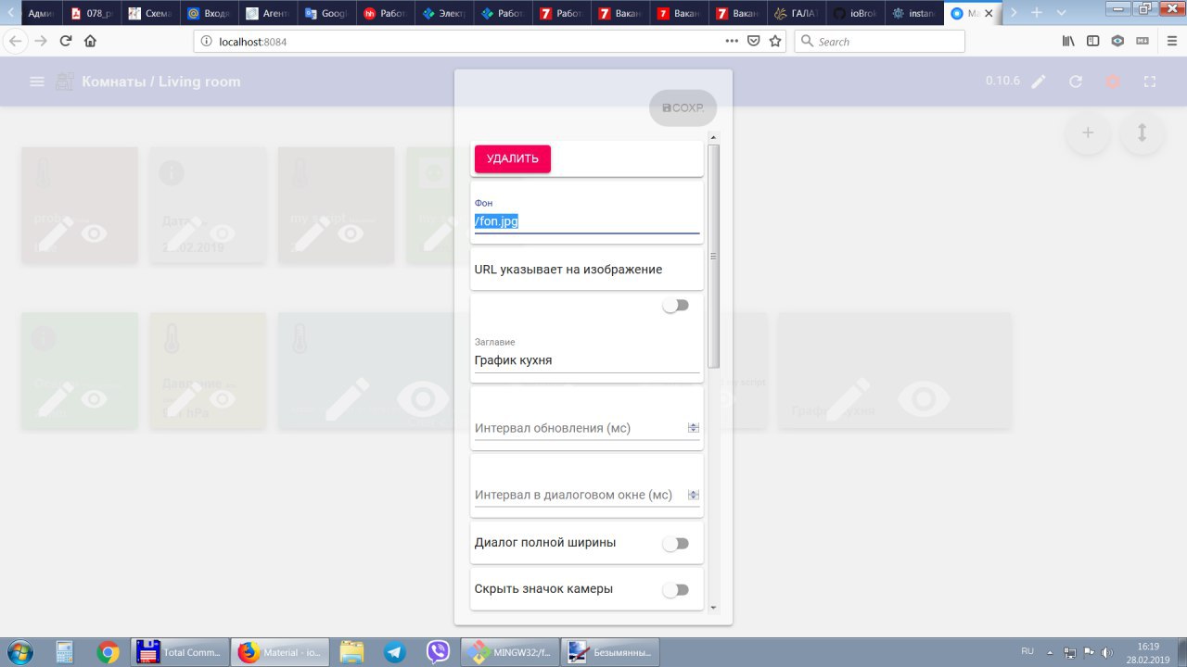The height and width of the screenshot is (667, 1187).
Task: Toggle visibility eye on the Давление tile
Action: [223, 398]
